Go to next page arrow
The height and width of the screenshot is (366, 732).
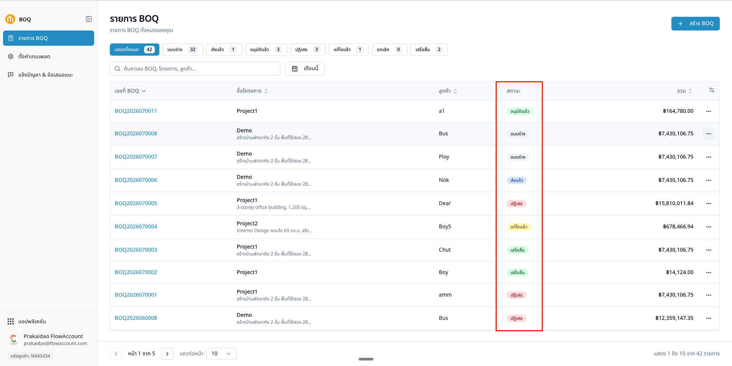click(x=167, y=354)
